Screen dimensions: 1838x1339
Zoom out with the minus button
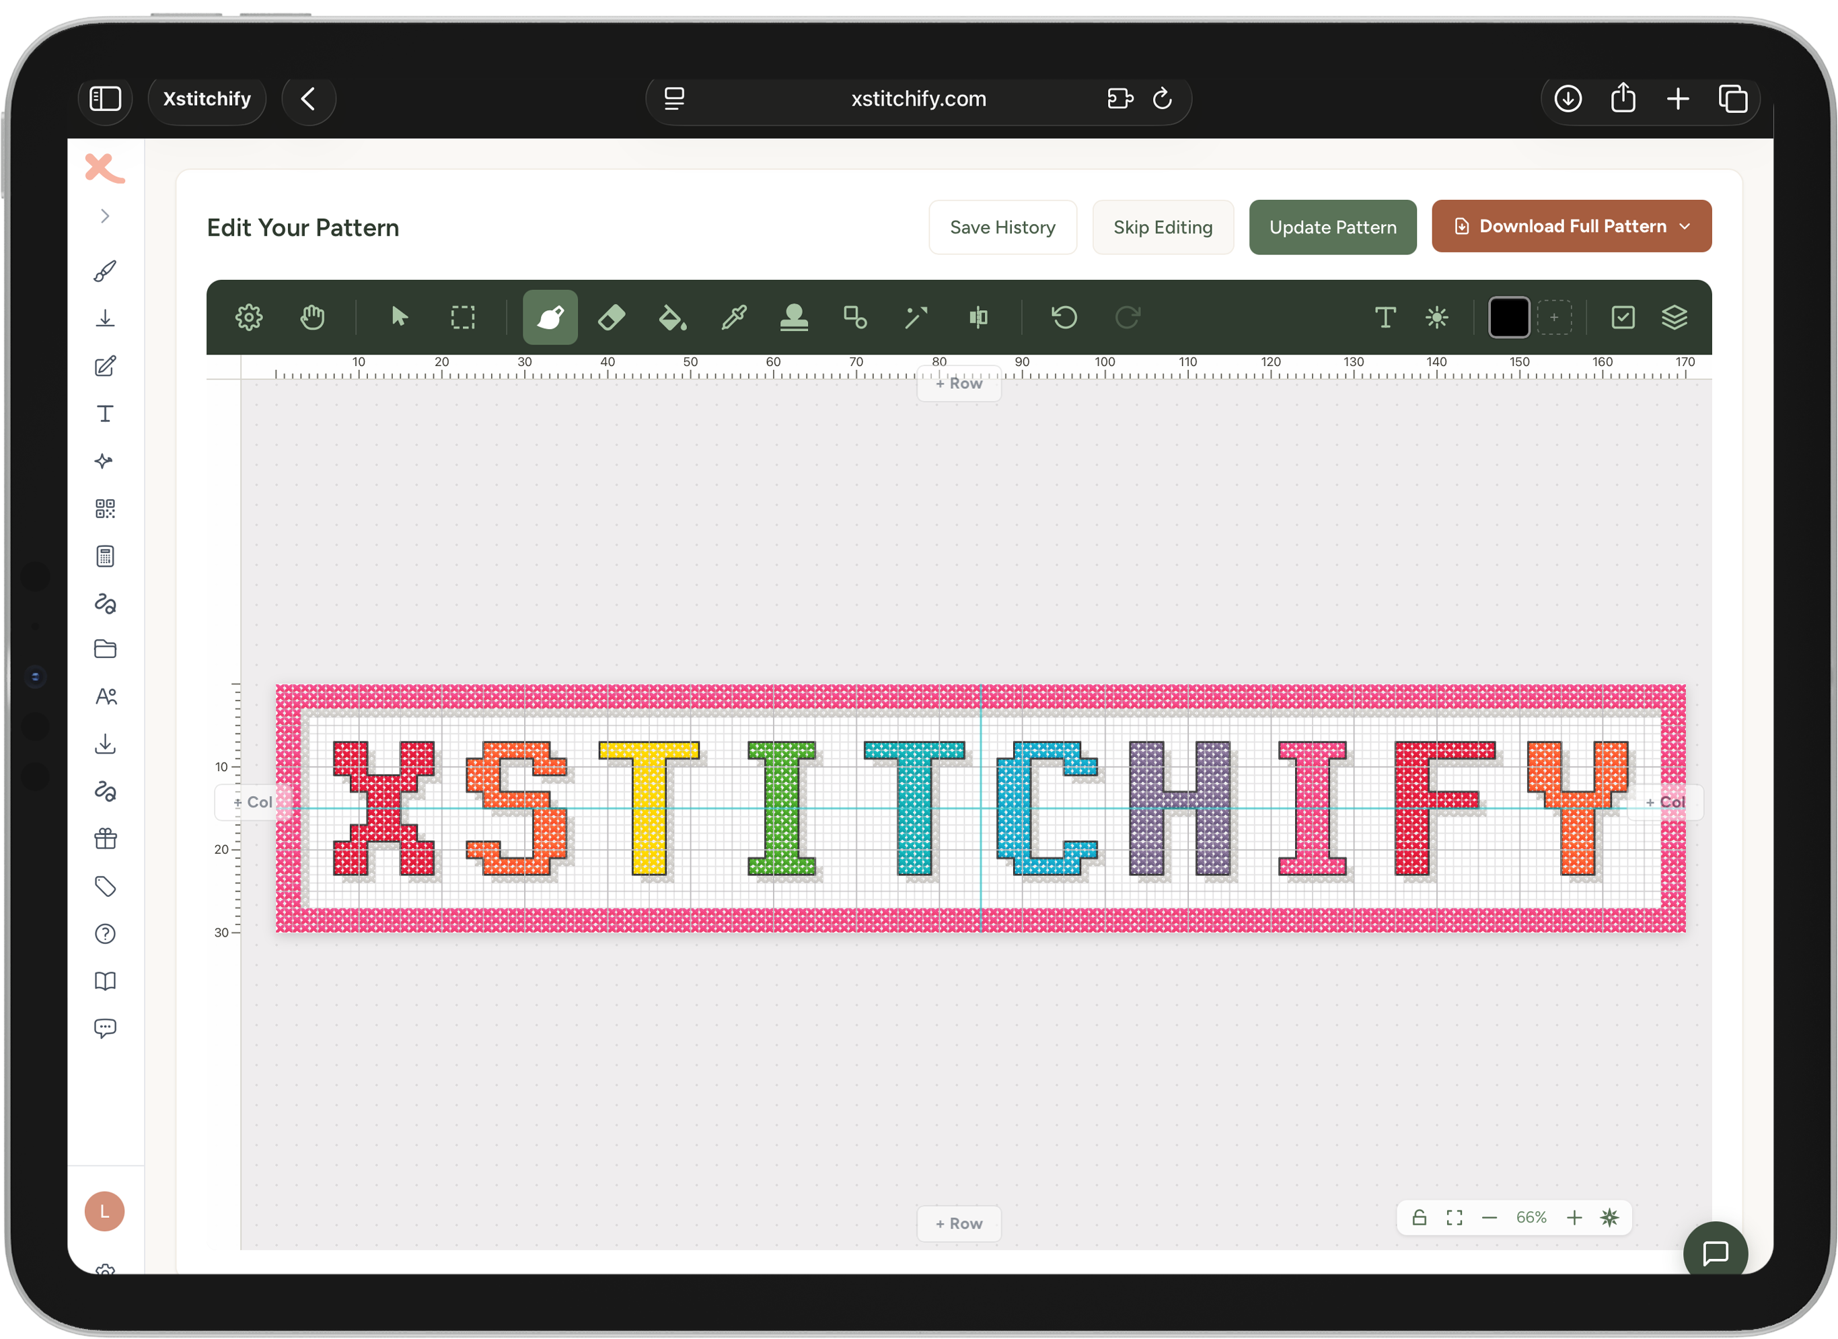(1490, 1217)
